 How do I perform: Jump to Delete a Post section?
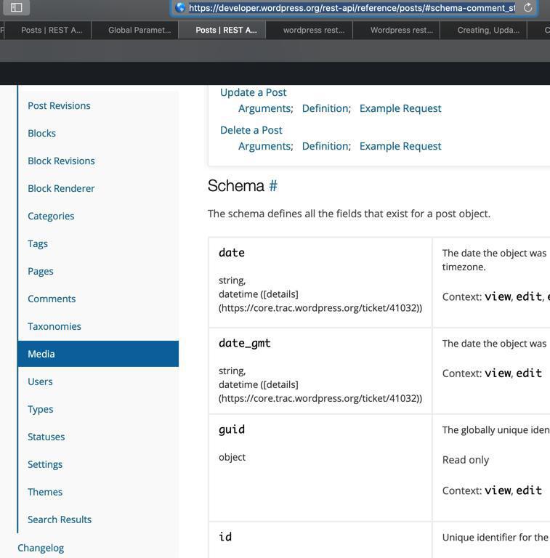[251, 130]
